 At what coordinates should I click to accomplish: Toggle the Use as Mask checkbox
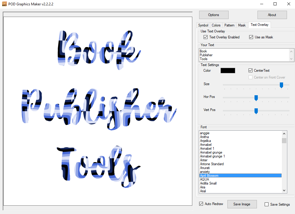(251, 37)
